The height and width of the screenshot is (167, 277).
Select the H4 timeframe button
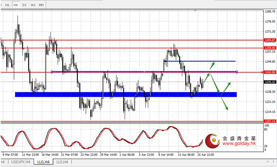(15, 5)
